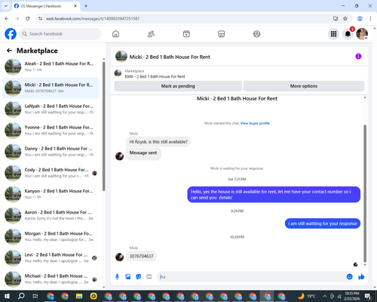The image size is (377, 302).
Task: Click the conversation list scrollbar
Action: click(104, 126)
